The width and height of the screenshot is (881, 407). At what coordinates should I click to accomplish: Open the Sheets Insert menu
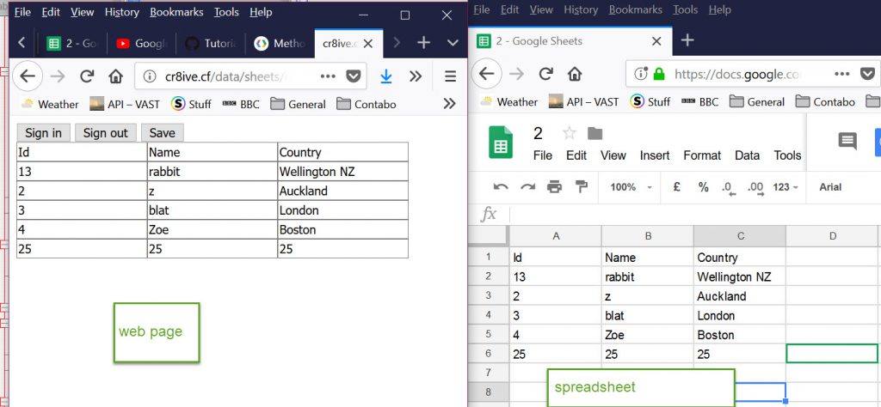click(x=655, y=155)
